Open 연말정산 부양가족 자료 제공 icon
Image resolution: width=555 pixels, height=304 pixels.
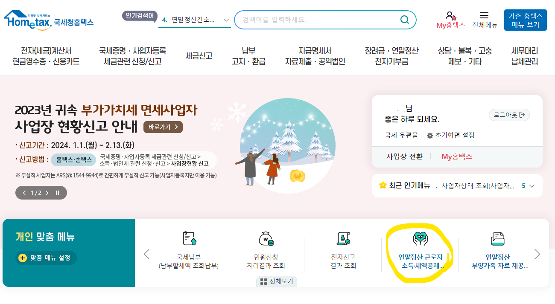pos(497,238)
